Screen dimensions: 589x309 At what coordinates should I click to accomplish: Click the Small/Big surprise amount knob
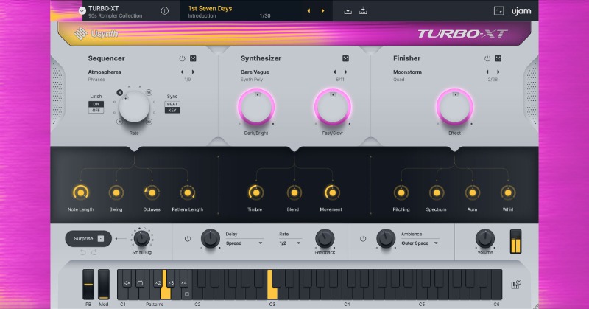tap(141, 238)
